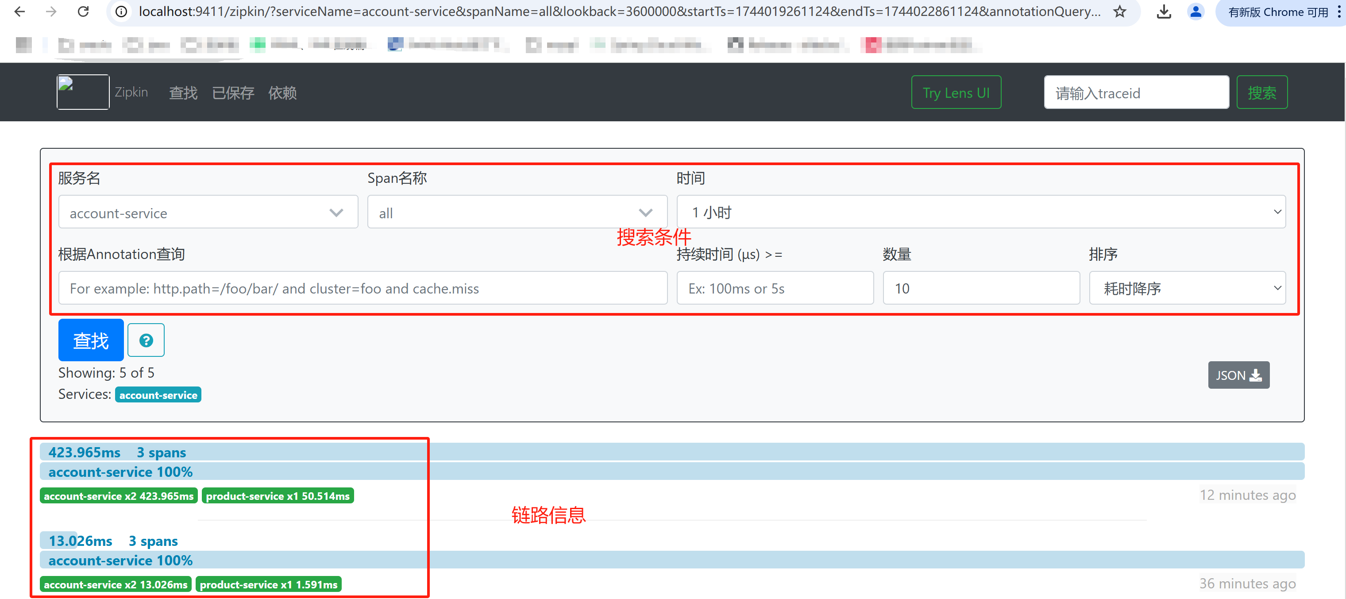This screenshot has height=599, width=1346.
Task: Open Chrome downloads icon
Action: [1164, 12]
